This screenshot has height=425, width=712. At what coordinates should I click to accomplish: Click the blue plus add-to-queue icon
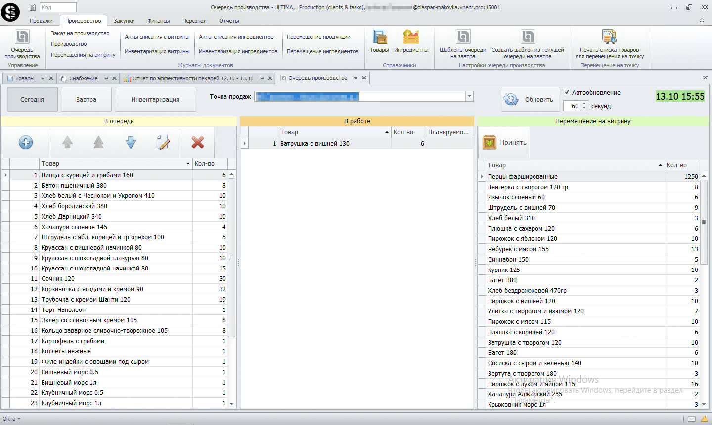click(x=26, y=143)
